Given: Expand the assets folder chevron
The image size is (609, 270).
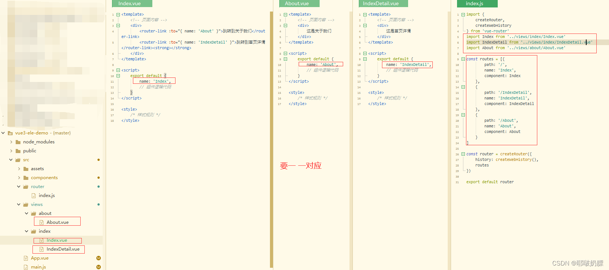Looking at the screenshot, I should [19, 169].
